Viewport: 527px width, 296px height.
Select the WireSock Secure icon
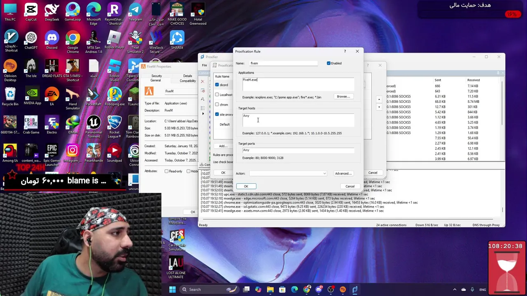click(x=156, y=42)
